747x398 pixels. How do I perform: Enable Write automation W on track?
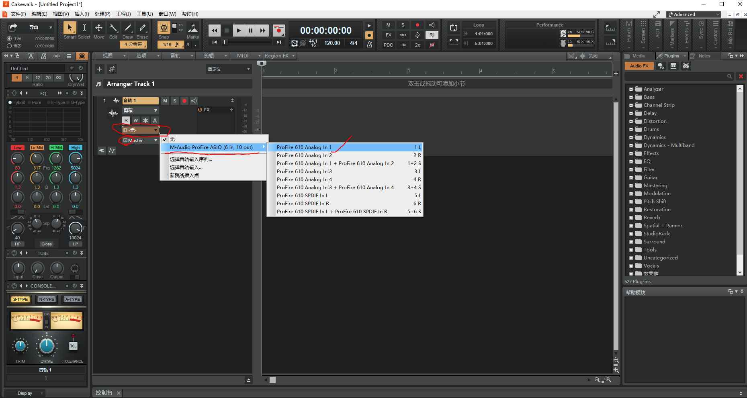point(136,120)
